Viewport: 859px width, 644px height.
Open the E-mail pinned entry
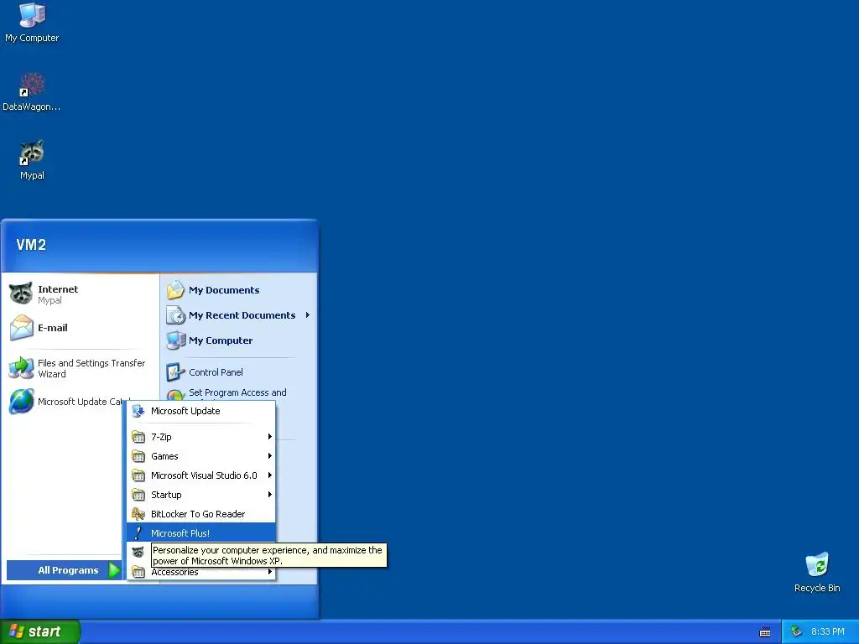pyautogui.click(x=81, y=328)
